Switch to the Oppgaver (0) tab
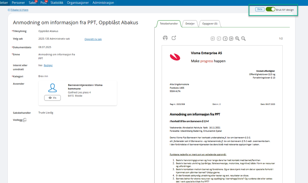 [x=210, y=23]
